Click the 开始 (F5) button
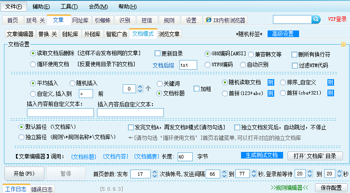Viewport: 350px width, 193px height. 24,174
